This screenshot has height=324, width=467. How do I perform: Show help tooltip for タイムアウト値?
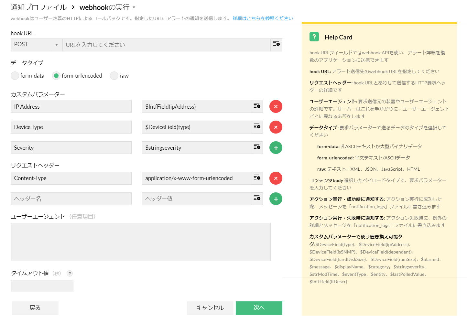[x=70, y=273]
